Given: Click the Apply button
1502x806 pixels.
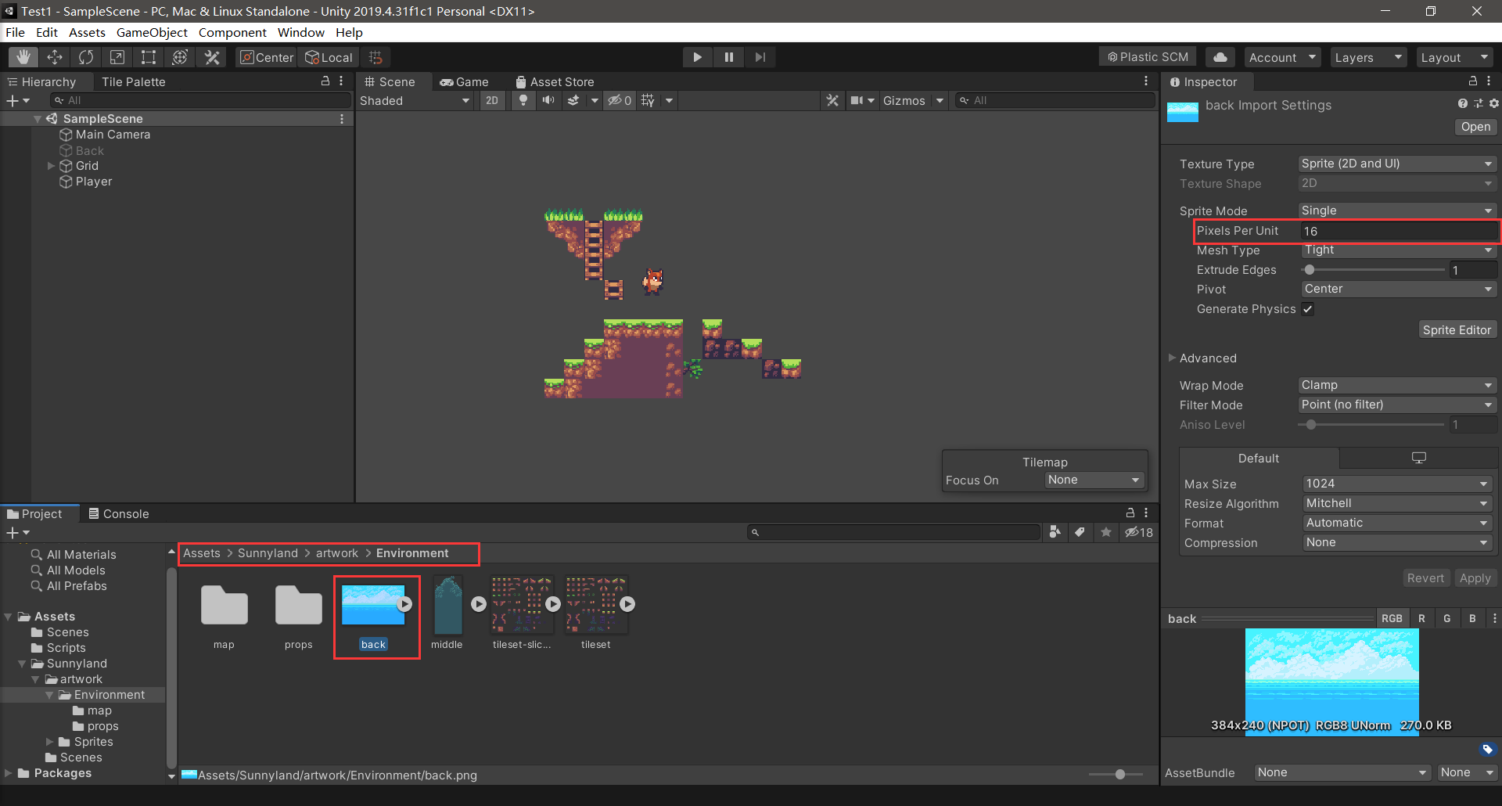Looking at the screenshot, I should (1475, 578).
